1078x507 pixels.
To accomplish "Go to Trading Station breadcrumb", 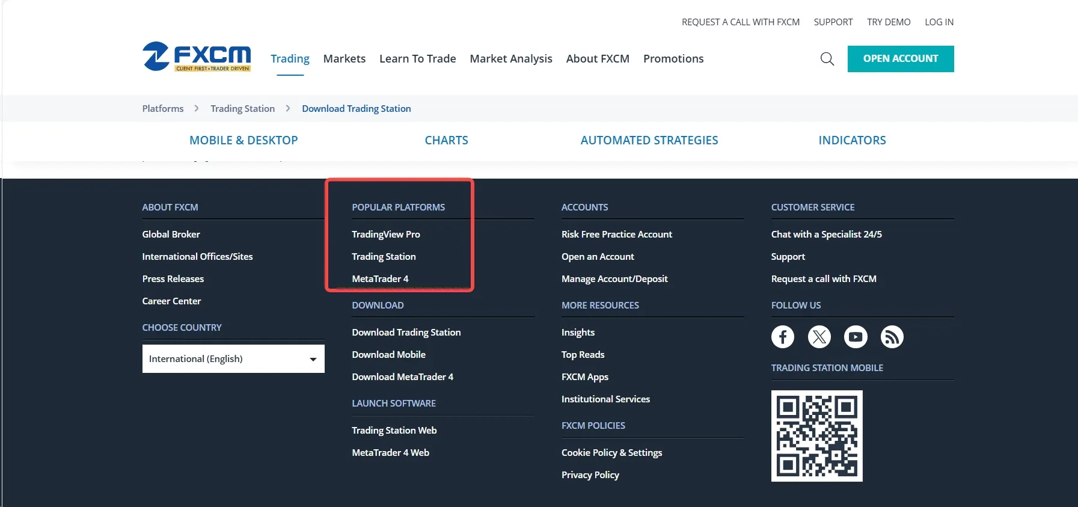I will pos(243,109).
